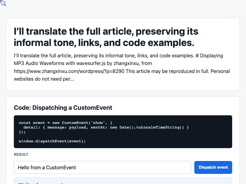
Task: Click the RESULT label
Action: [x=21, y=155]
